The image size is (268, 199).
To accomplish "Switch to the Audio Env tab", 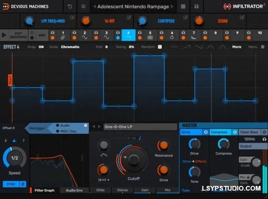I will pyautogui.click(x=74, y=190).
